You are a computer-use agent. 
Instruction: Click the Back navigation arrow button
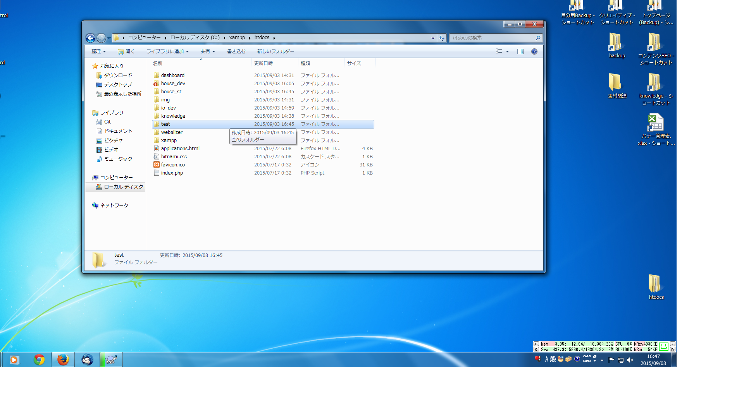coord(90,38)
